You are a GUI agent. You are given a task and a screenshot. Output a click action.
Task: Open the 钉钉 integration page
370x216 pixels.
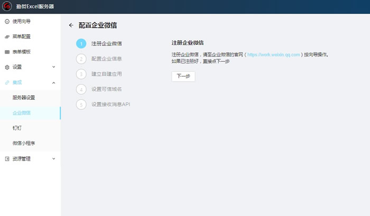tap(17, 128)
